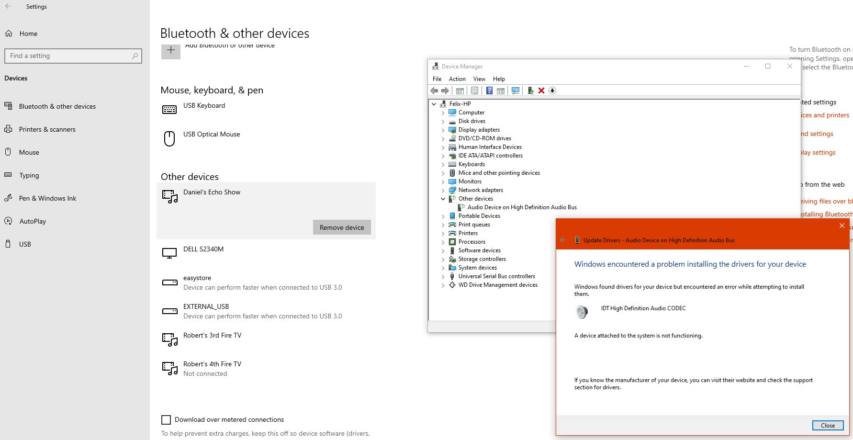
Task: Select WD Drive Management devices item
Action: (498, 285)
